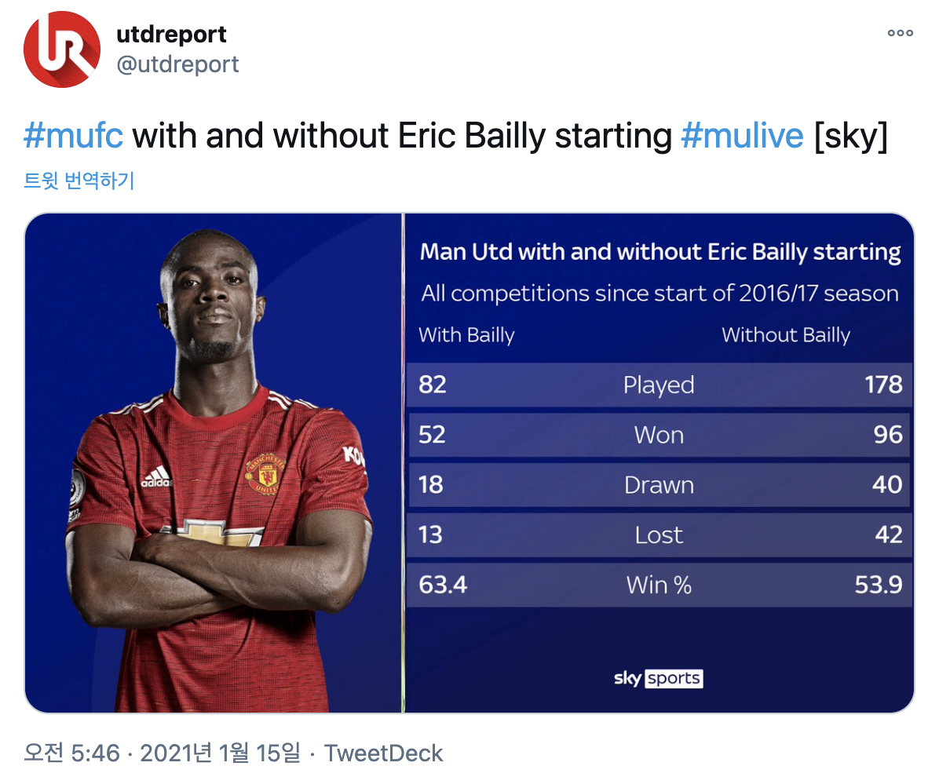The width and height of the screenshot is (939, 777).
Task: Click the "Drawn" row label
Action: (x=659, y=485)
